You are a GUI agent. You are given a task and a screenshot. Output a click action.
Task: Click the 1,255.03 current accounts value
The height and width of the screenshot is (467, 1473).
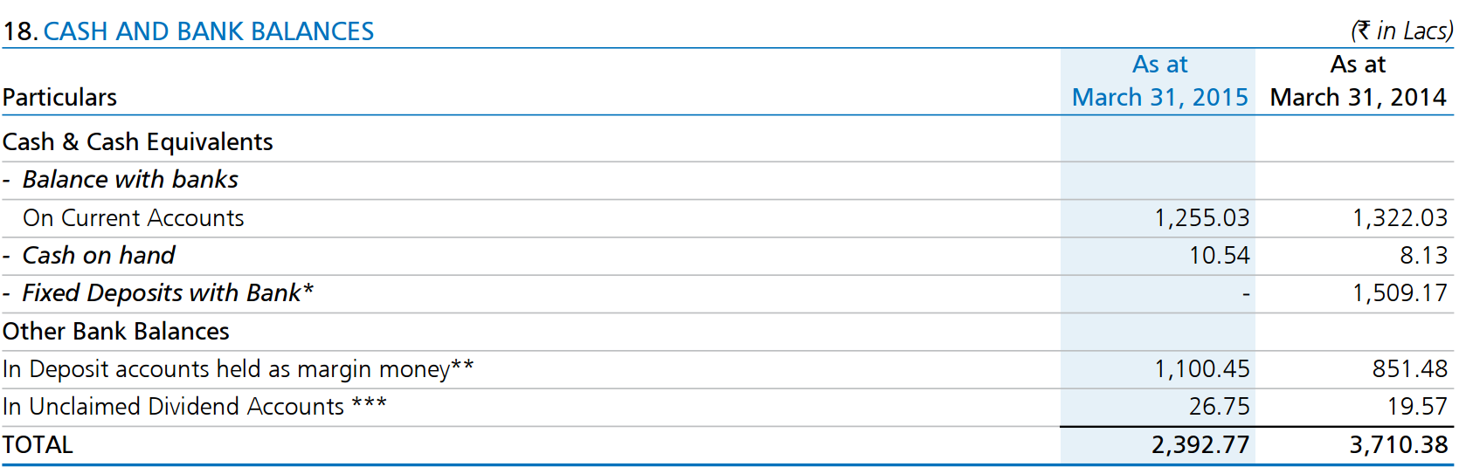(x=1202, y=217)
